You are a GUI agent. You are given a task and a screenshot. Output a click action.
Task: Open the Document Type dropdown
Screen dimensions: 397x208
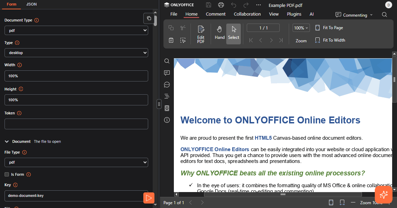pyautogui.click(x=76, y=31)
